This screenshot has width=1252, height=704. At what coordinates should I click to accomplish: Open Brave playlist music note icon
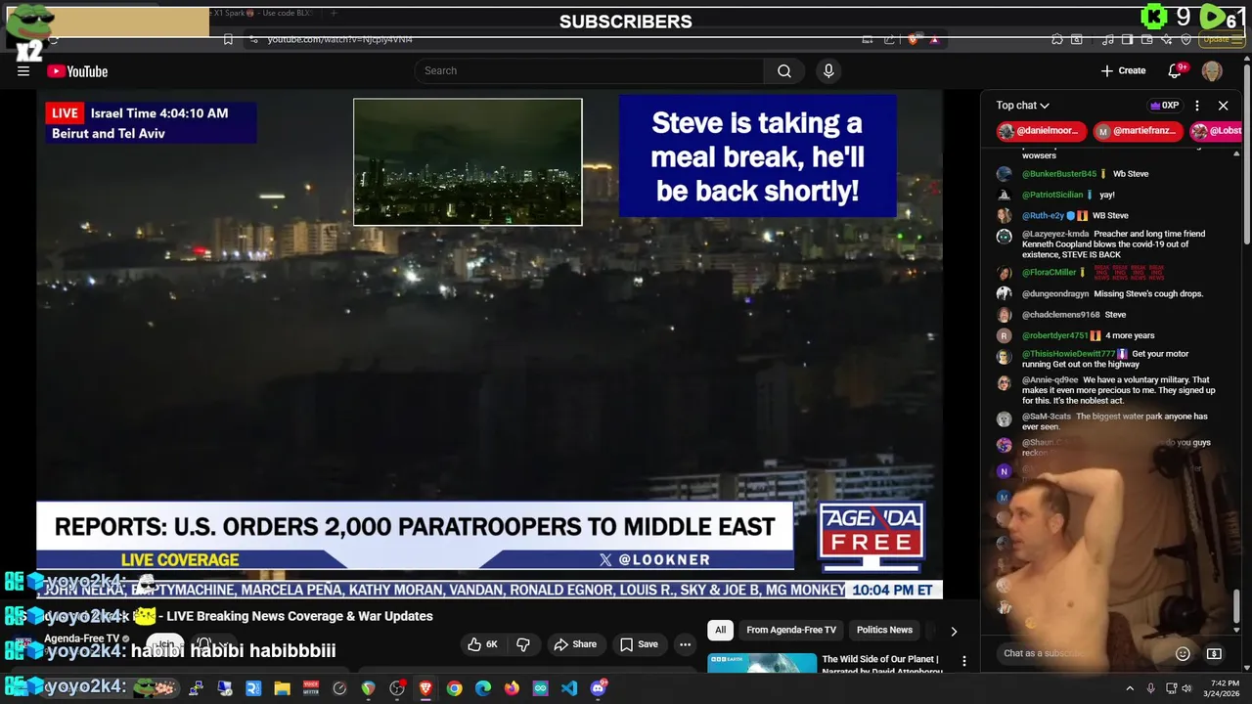tap(1107, 39)
